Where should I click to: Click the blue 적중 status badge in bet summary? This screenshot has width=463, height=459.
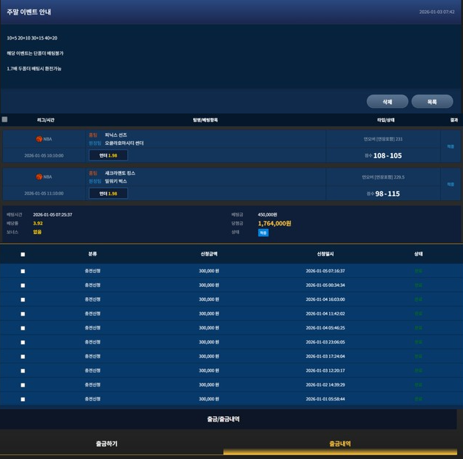[x=263, y=232]
